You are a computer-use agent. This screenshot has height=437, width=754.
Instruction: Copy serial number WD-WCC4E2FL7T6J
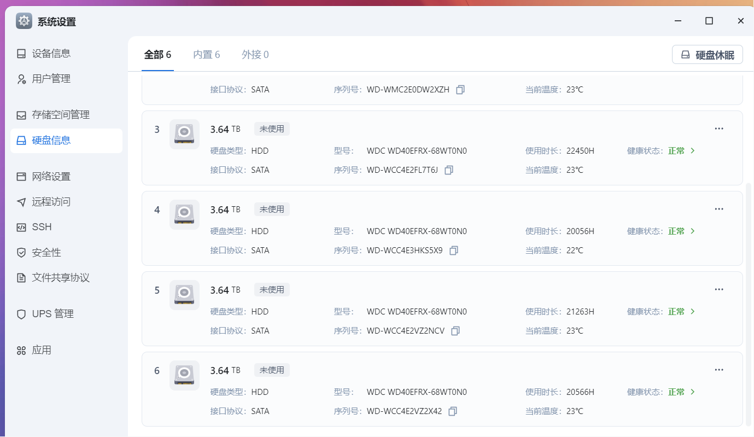pyautogui.click(x=449, y=170)
